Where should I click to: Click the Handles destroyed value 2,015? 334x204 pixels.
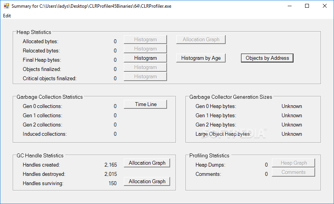(111, 174)
